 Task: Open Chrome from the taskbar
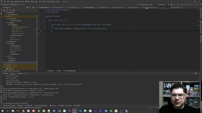pos(23,111)
